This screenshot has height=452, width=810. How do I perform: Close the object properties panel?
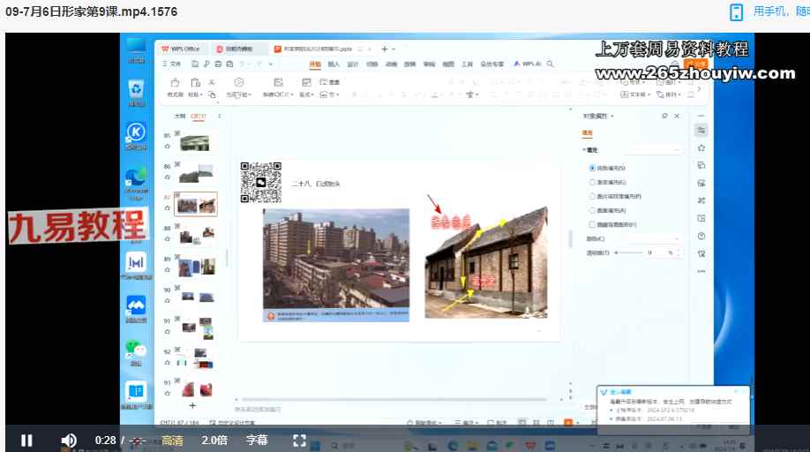point(677,117)
